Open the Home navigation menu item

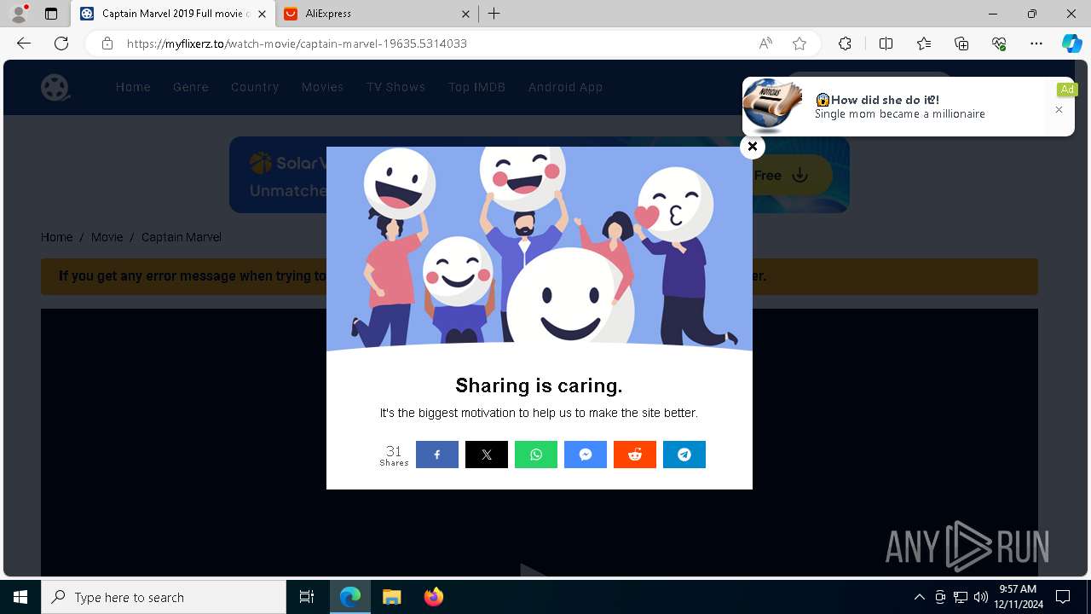pos(133,87)
